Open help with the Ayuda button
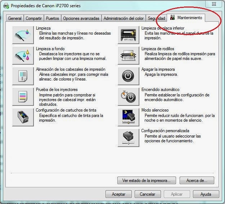225x204 pixels. (x=206, y=194)
